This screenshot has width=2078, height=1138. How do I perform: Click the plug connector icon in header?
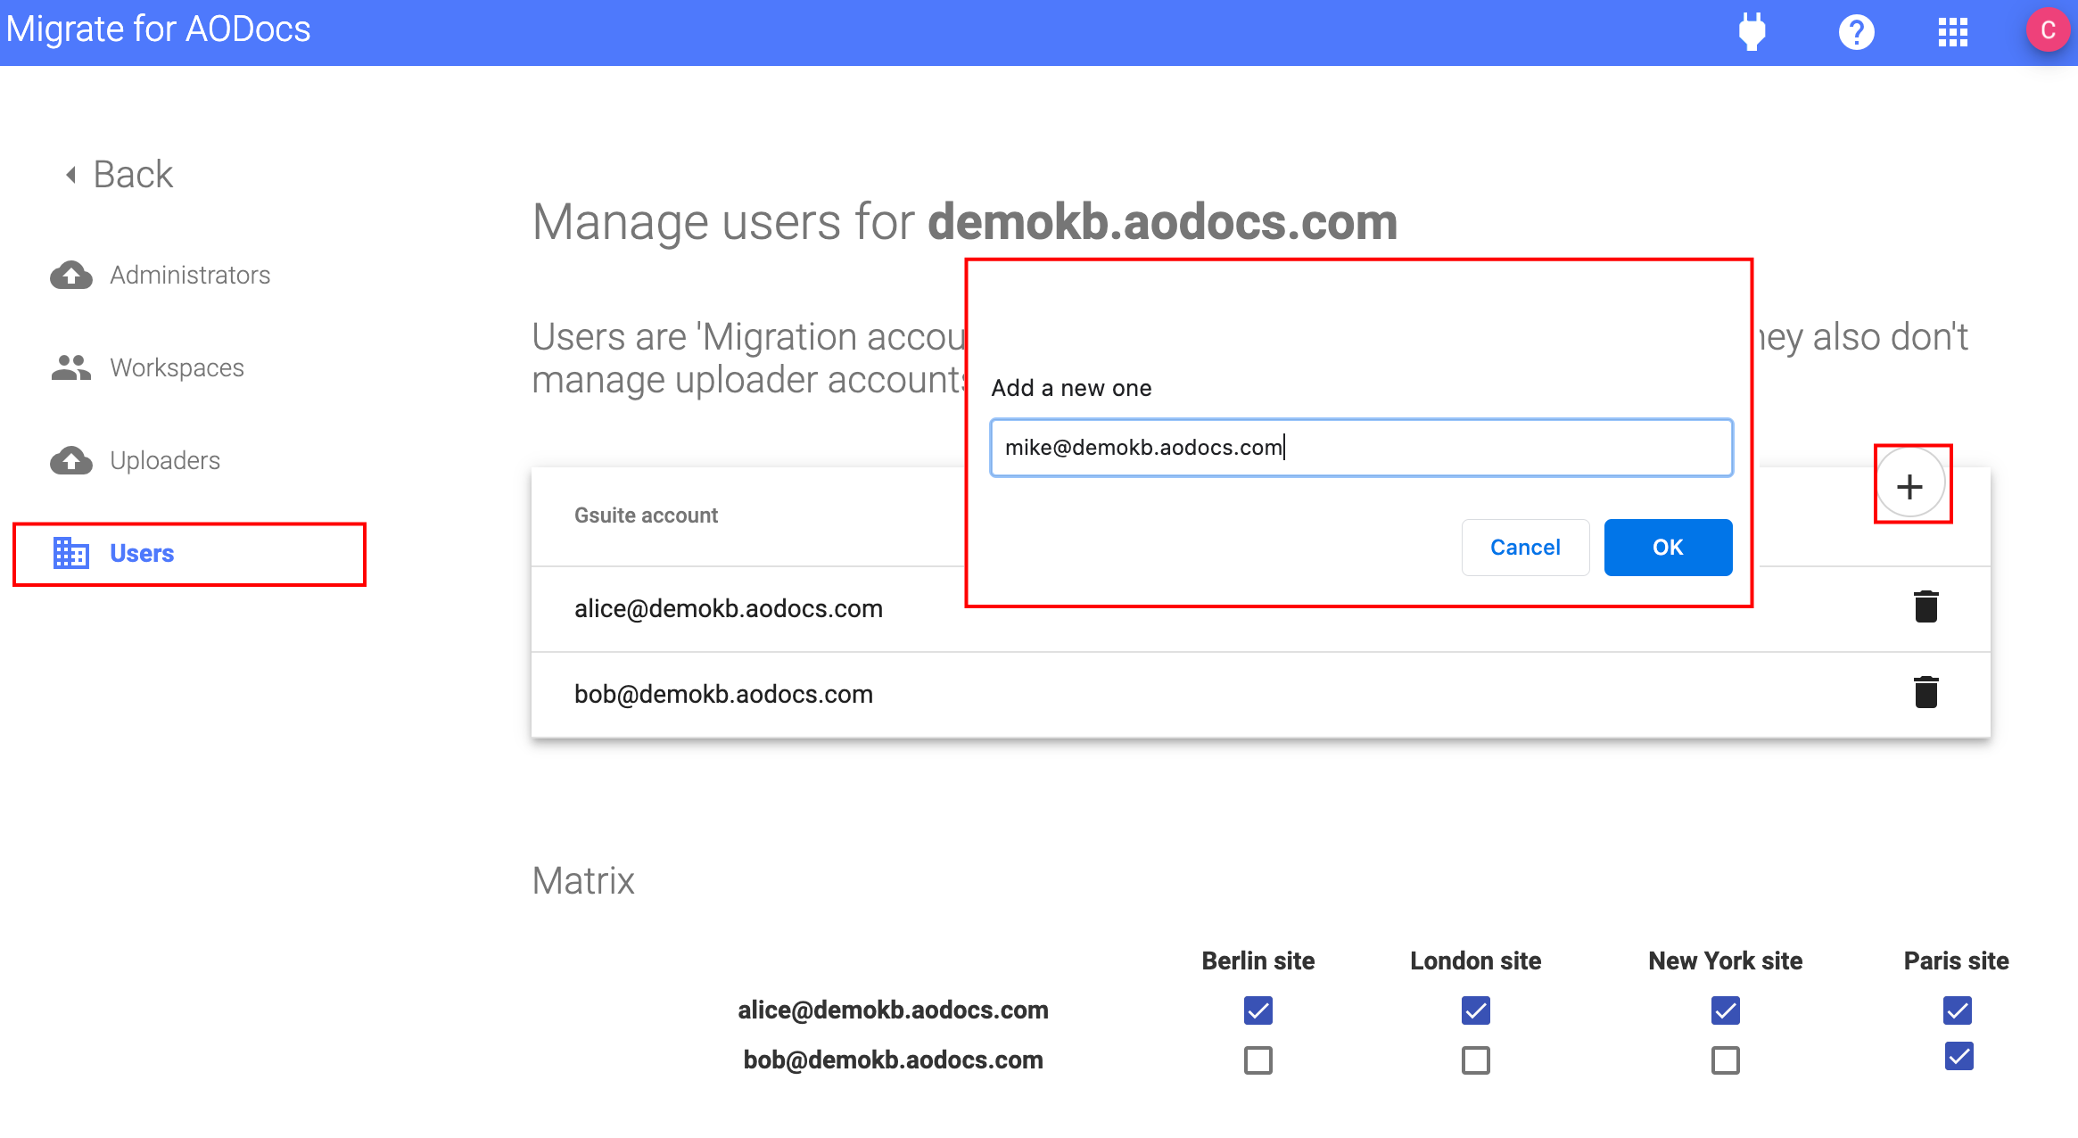[1752, 32]
